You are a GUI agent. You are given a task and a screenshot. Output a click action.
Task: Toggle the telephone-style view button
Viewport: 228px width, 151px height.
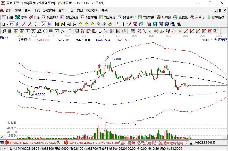coord(12,24)
